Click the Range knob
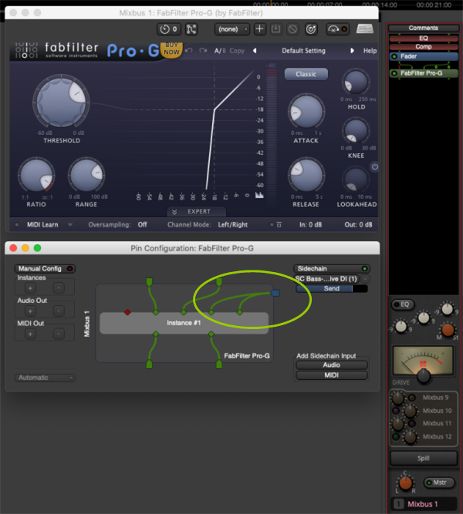This screenshot has width=463, height=514. (86, 176)
